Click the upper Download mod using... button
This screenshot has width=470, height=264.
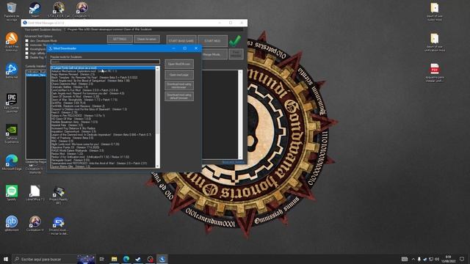(x=179, y=86)
